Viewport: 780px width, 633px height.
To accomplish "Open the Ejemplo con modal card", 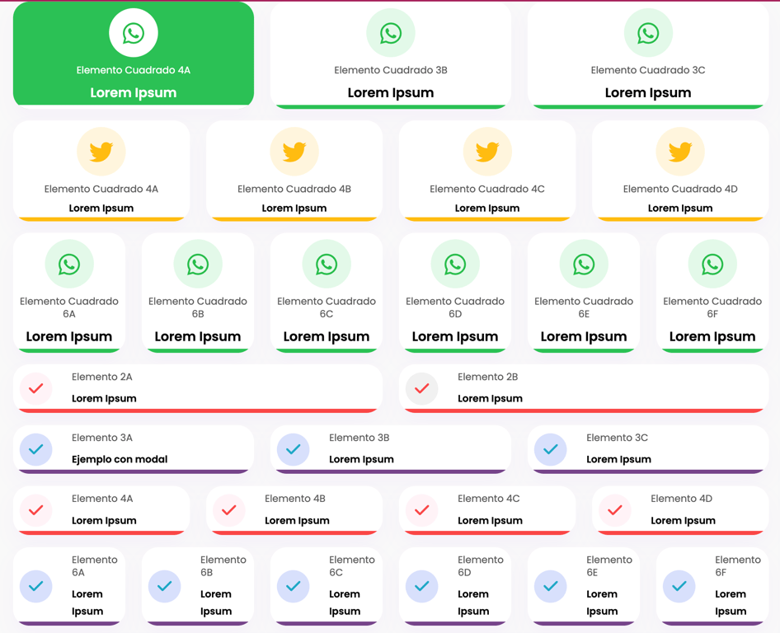I will [134, 449].
